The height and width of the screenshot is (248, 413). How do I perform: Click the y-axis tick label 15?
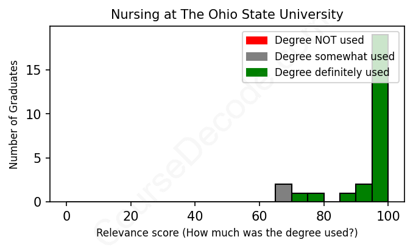(36, 71)
